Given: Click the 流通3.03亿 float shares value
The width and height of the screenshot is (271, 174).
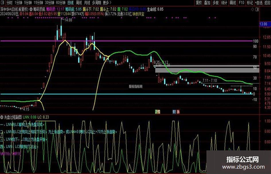Looking at the screenshot, I should (x=124, y=14).
